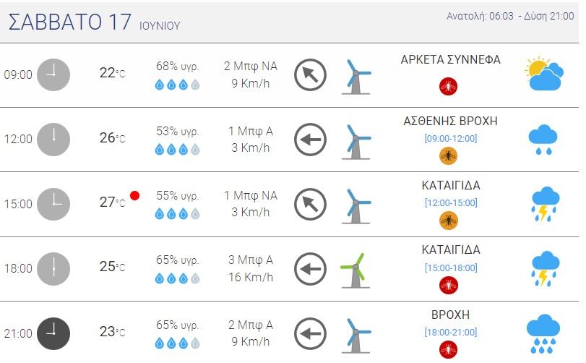
Task: Click the ΣΑΒΒΑΤΟ 17 day header
Action: (70, 22)
